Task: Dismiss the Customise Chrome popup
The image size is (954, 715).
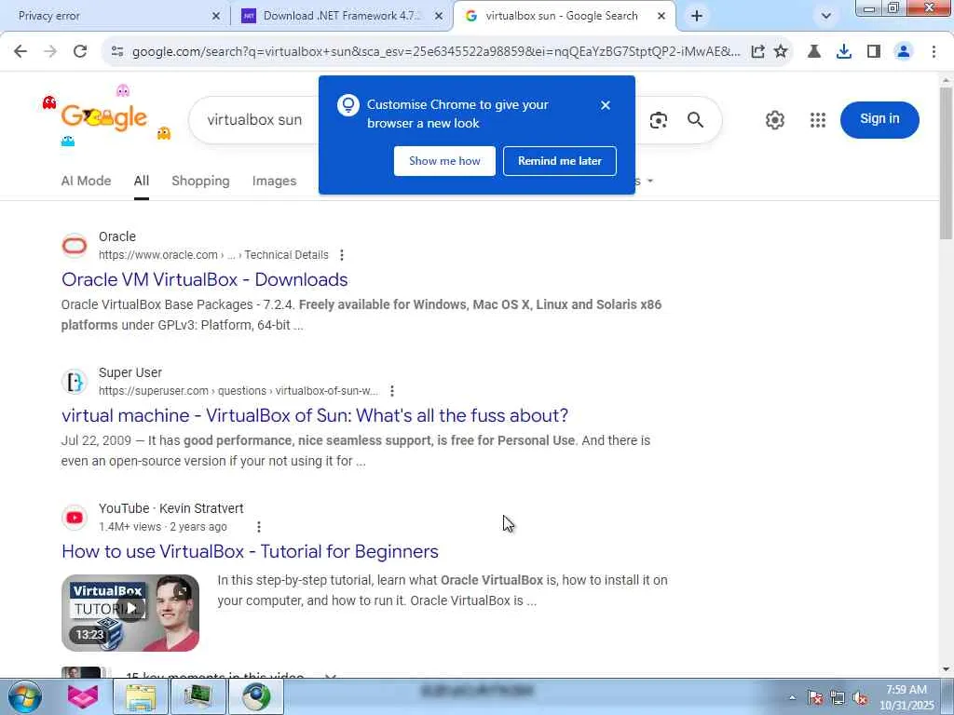Action: (x=605, y=105)
